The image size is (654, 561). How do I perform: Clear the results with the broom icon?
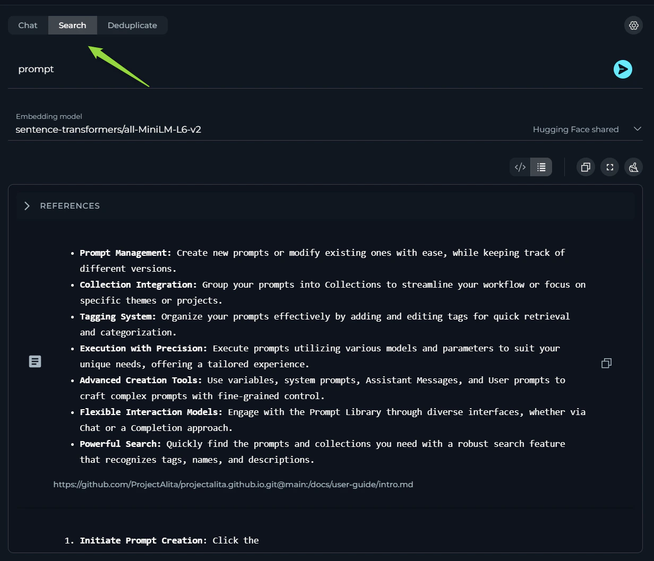633,167
